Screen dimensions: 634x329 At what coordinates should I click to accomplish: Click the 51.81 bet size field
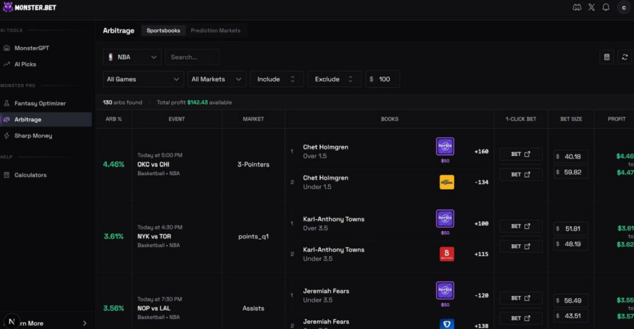point(570,228)
